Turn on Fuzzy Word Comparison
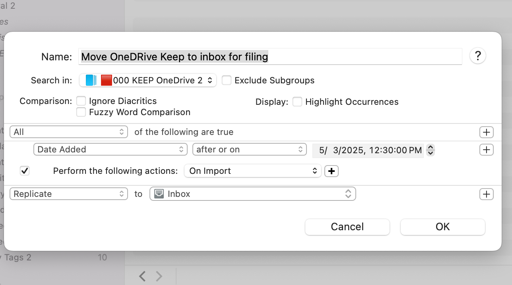Viewport: 512px width, 285px height. [x=81, y=112]
